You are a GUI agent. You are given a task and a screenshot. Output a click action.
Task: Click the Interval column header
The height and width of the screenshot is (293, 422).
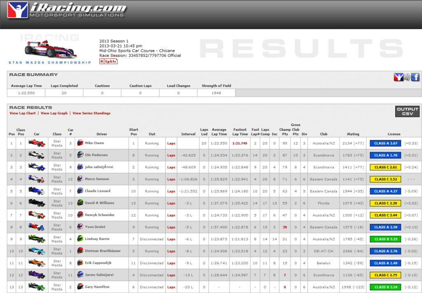click(188, 134)
